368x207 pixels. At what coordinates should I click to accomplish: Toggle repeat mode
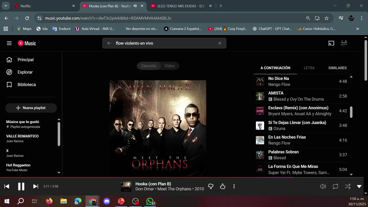336,186
